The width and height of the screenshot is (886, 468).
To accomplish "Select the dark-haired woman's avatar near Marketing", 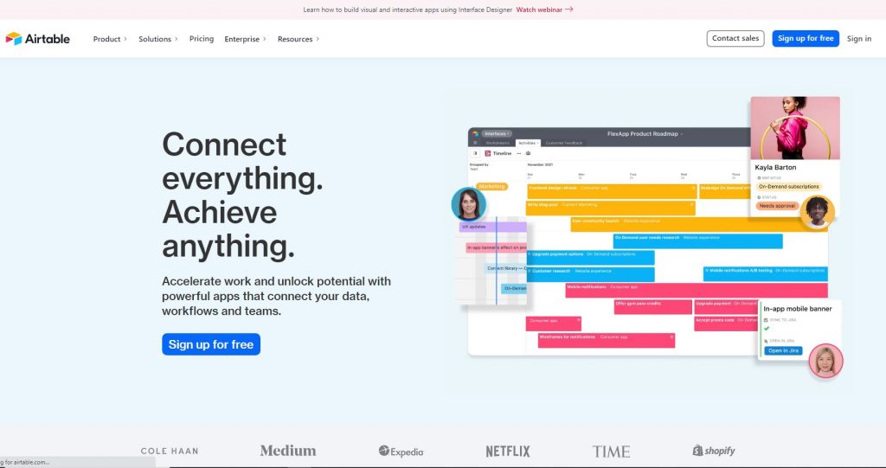I will pos(468,204).
